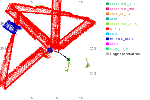Viewport: 150px width, 100px height.
Task: Select the SHIP legend label
Action: (x=115, y=19)
